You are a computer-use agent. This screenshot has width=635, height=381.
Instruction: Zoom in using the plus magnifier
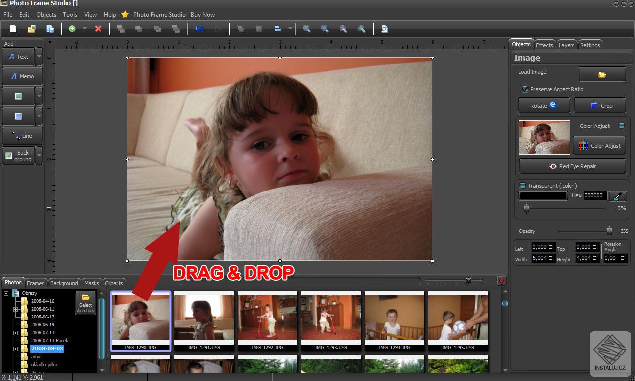click(x=362, y=29)
